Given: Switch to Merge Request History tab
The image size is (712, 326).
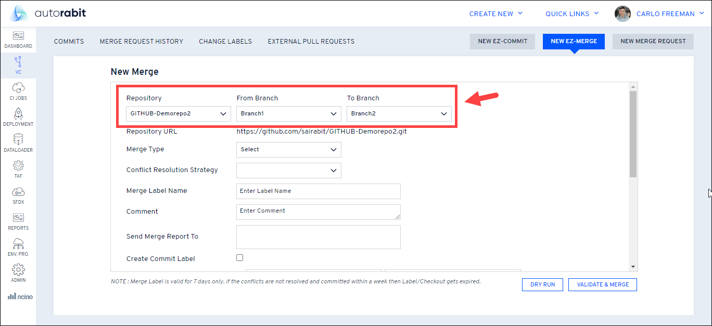Looking at the screenshot, I should pos(141,42).
